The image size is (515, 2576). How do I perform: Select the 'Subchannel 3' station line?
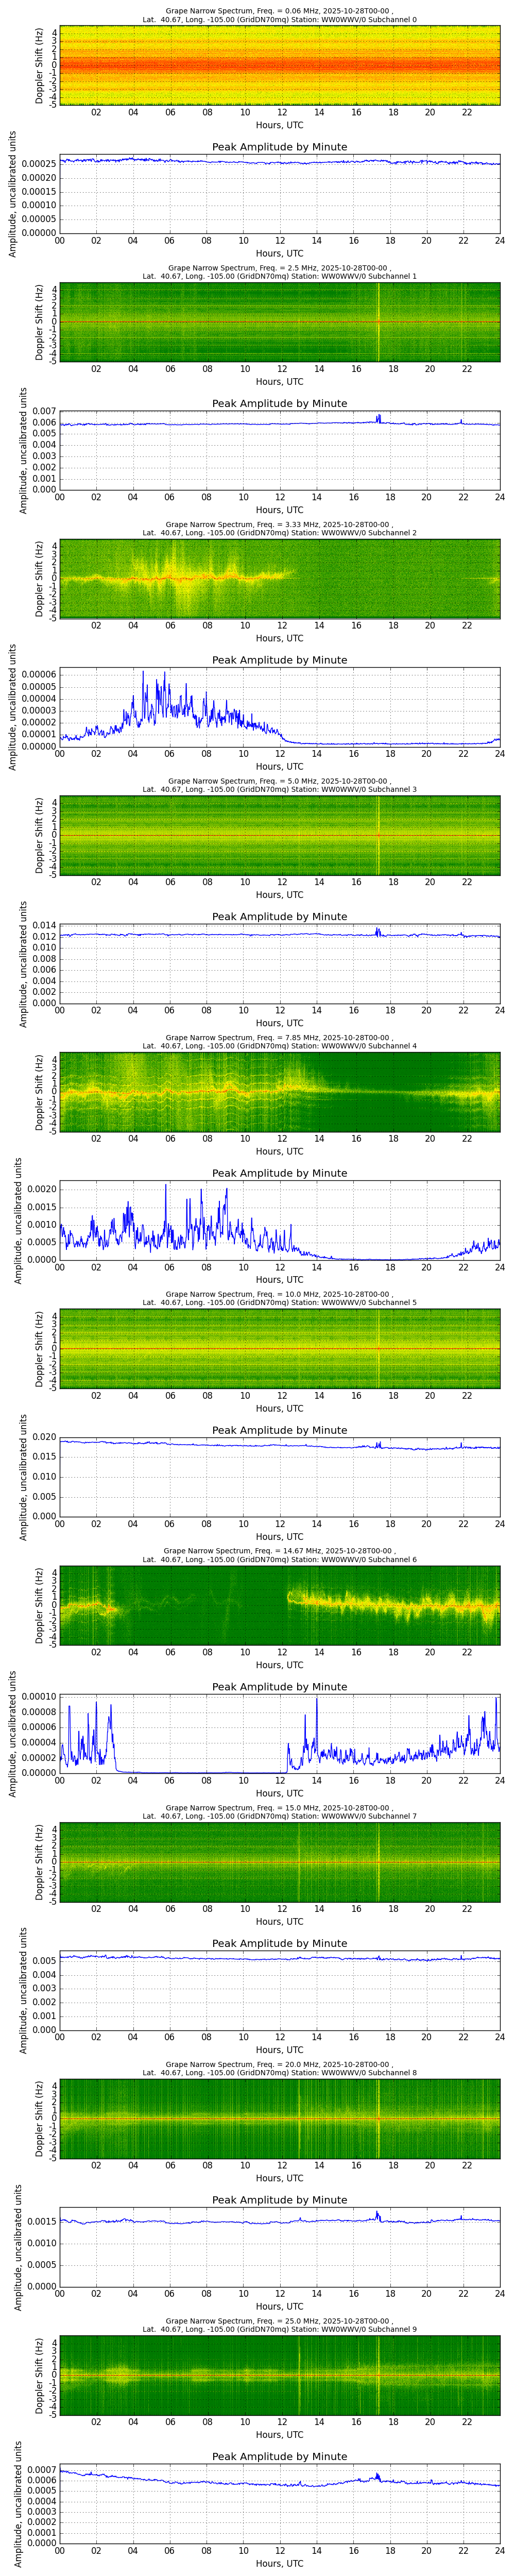[279, 790]
